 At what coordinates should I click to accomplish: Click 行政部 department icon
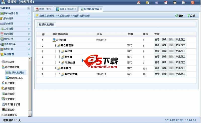pyautogui.click(x=63, y=51)
